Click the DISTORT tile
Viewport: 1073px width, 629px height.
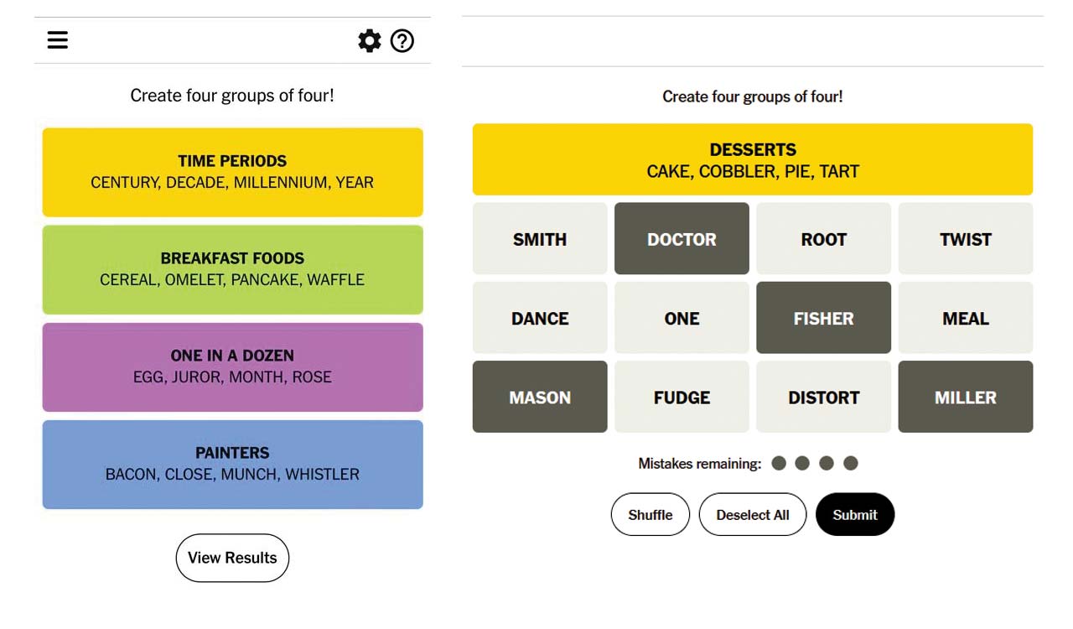coord(823,397)
